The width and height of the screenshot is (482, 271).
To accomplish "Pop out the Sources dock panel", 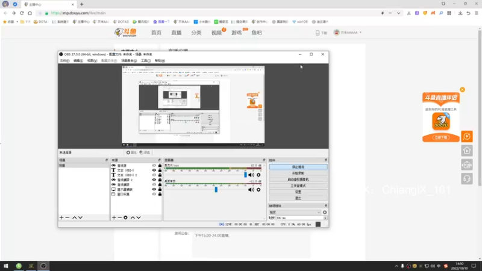I will pyautogui.click(x=159, y=160).
